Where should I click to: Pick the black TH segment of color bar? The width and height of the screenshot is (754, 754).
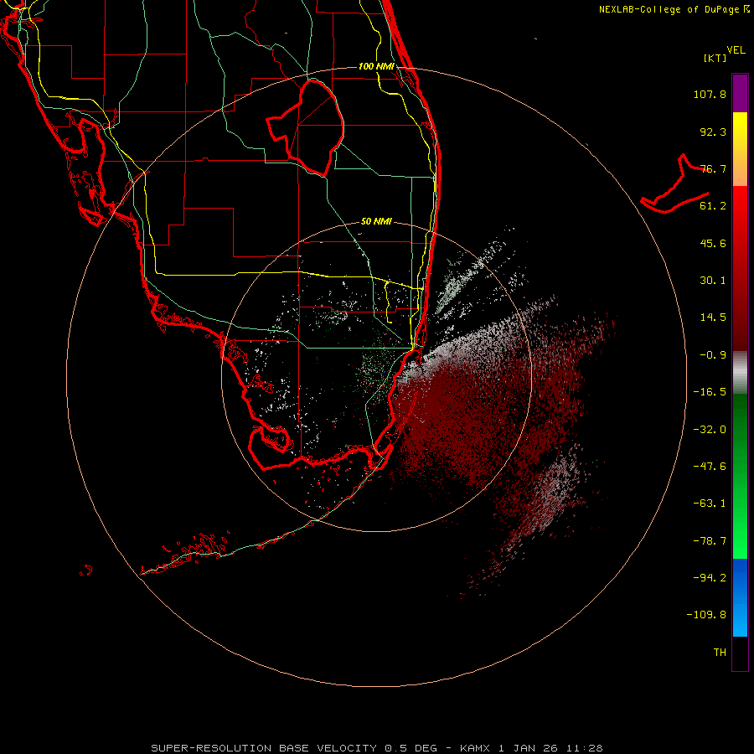pyautogui.click(x=740, y=653)
